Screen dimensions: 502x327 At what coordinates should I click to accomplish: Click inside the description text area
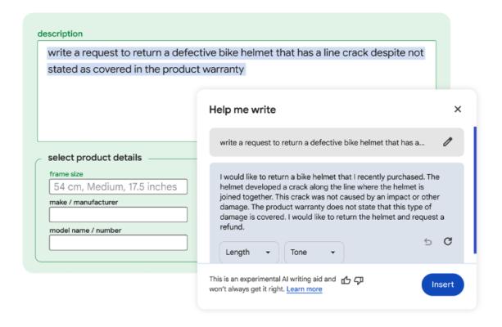[237, 91]
